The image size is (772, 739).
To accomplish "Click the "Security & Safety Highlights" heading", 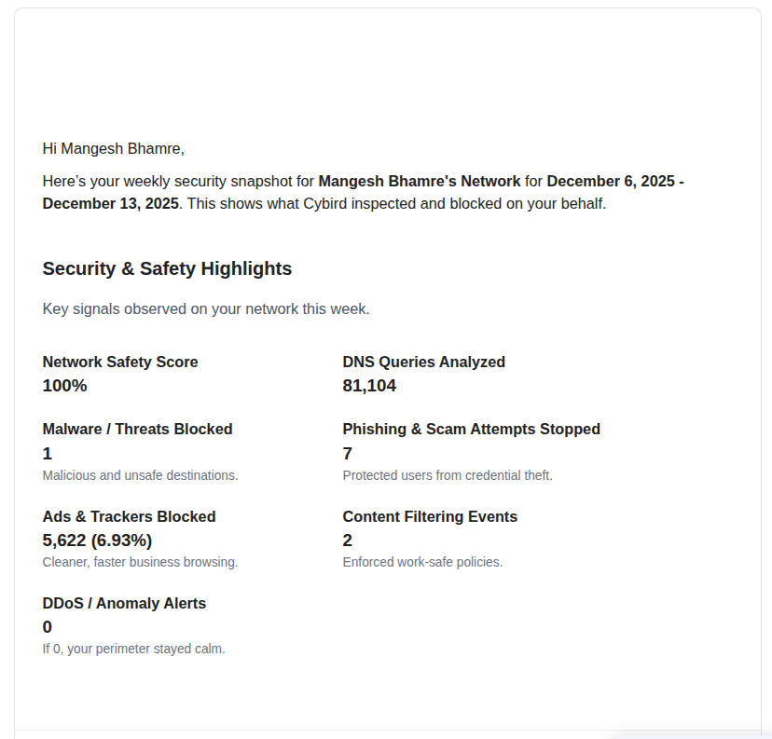I will tap(167, 269).
